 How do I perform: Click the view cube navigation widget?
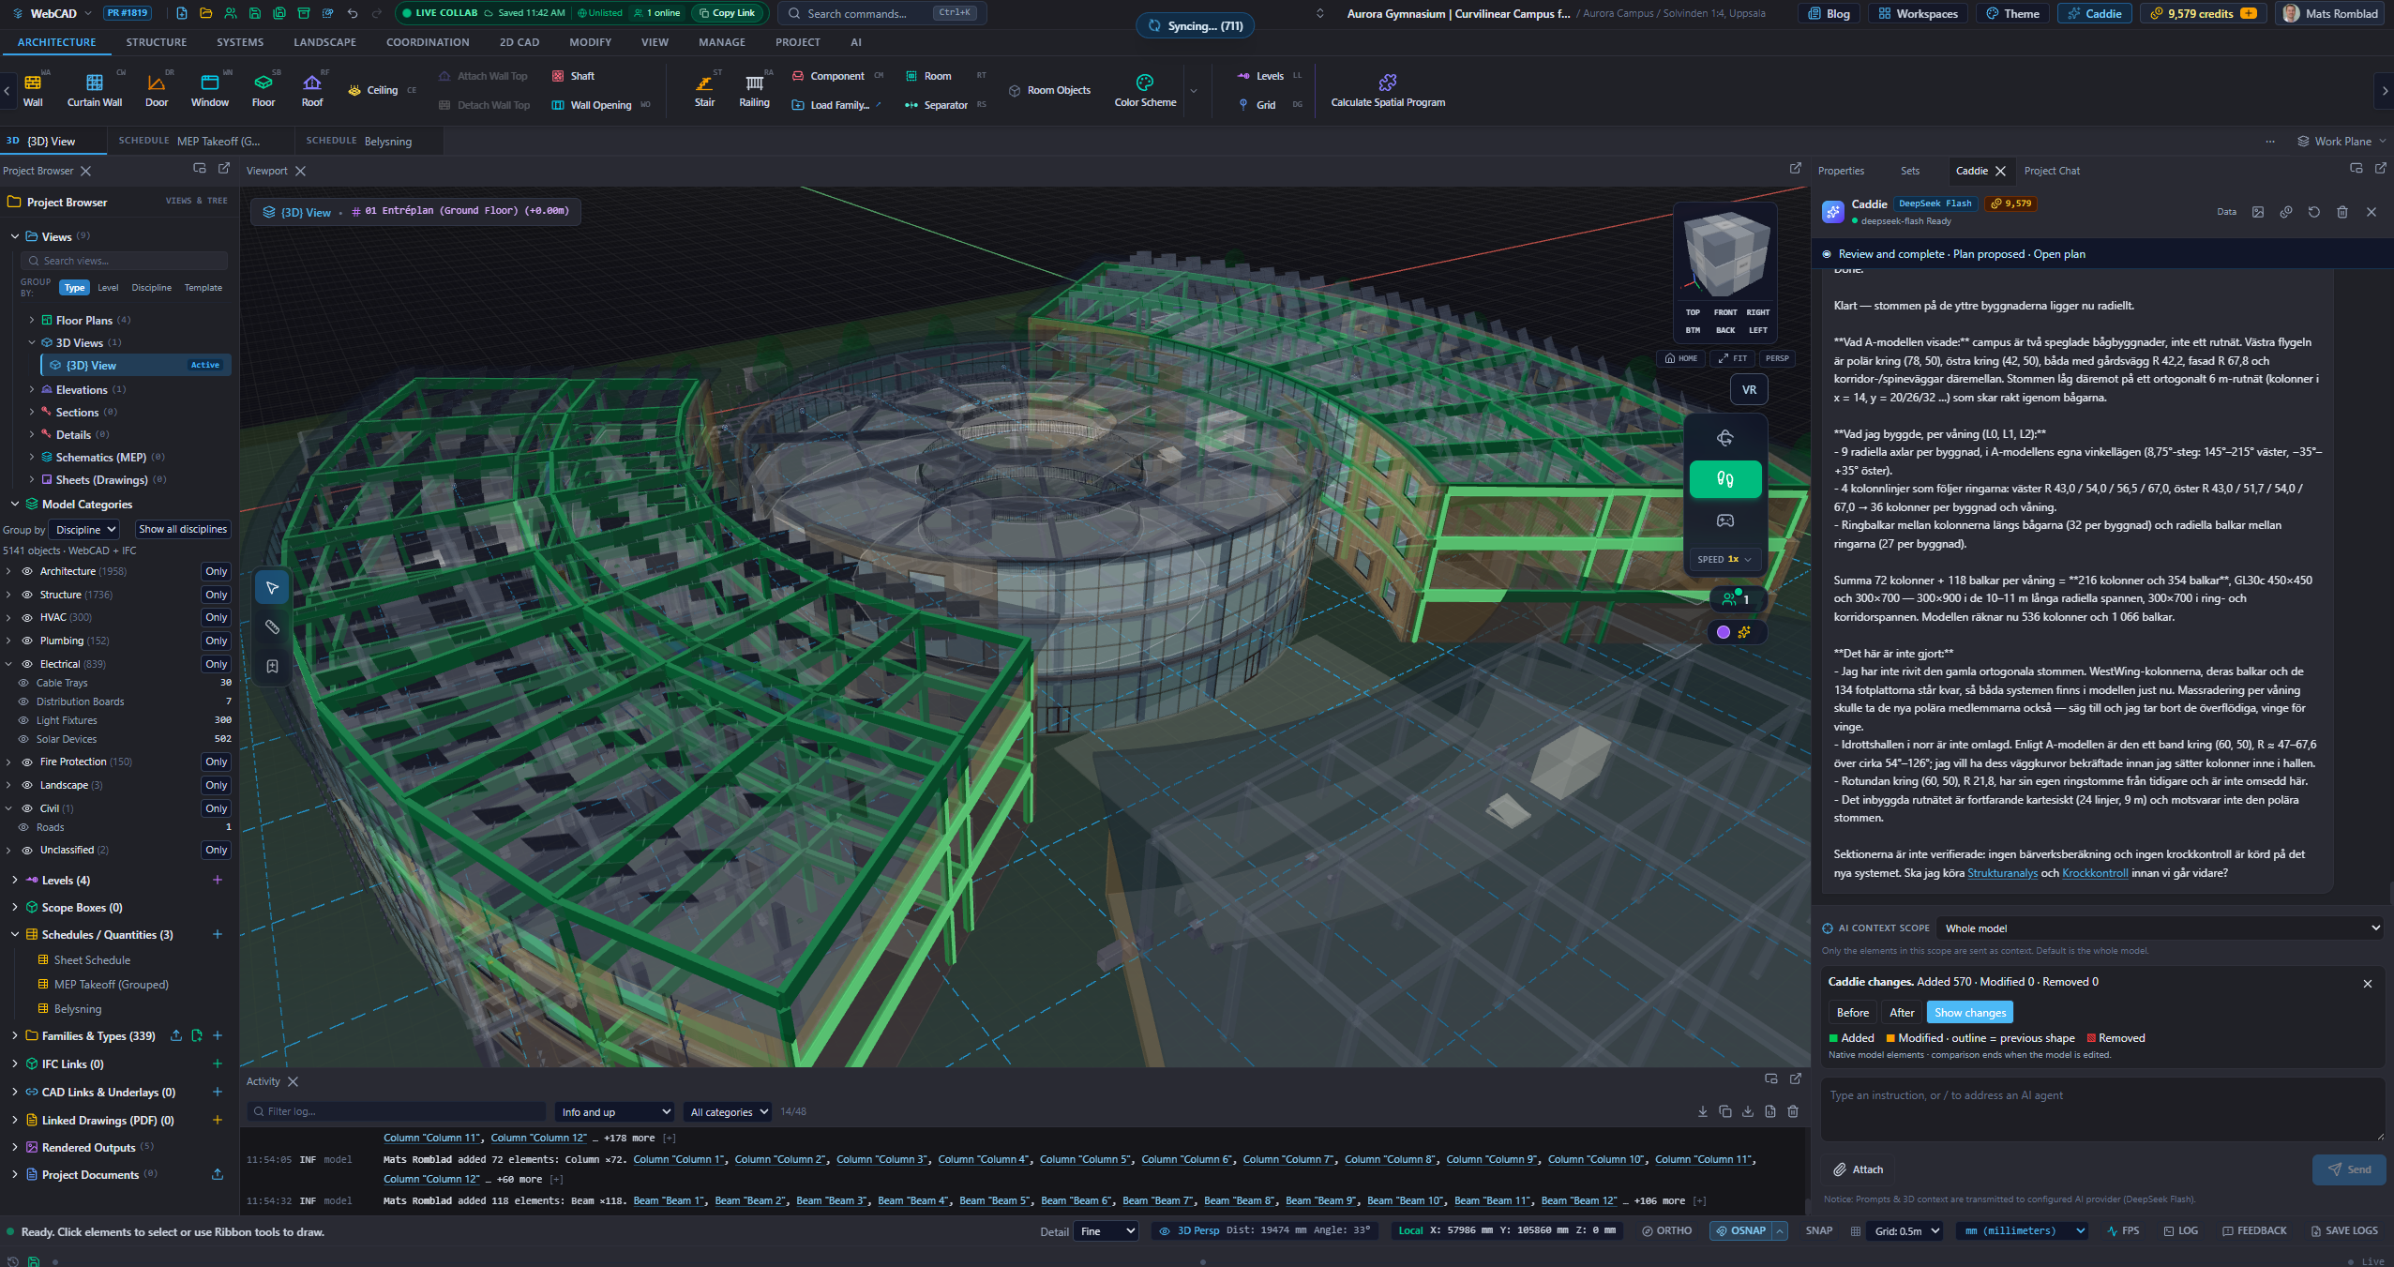coord(1724,255)
